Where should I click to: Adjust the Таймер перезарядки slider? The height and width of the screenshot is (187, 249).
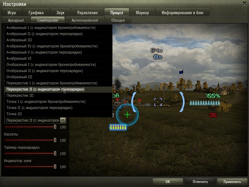31,154
